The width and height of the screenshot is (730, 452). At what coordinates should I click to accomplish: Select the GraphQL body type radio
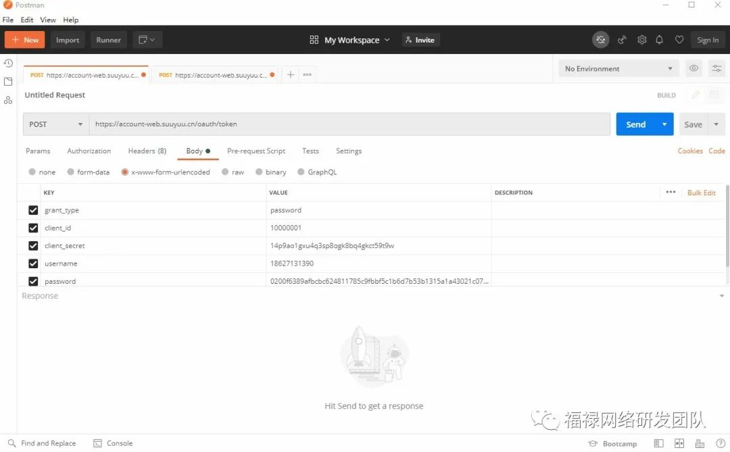tap(301, 172)
